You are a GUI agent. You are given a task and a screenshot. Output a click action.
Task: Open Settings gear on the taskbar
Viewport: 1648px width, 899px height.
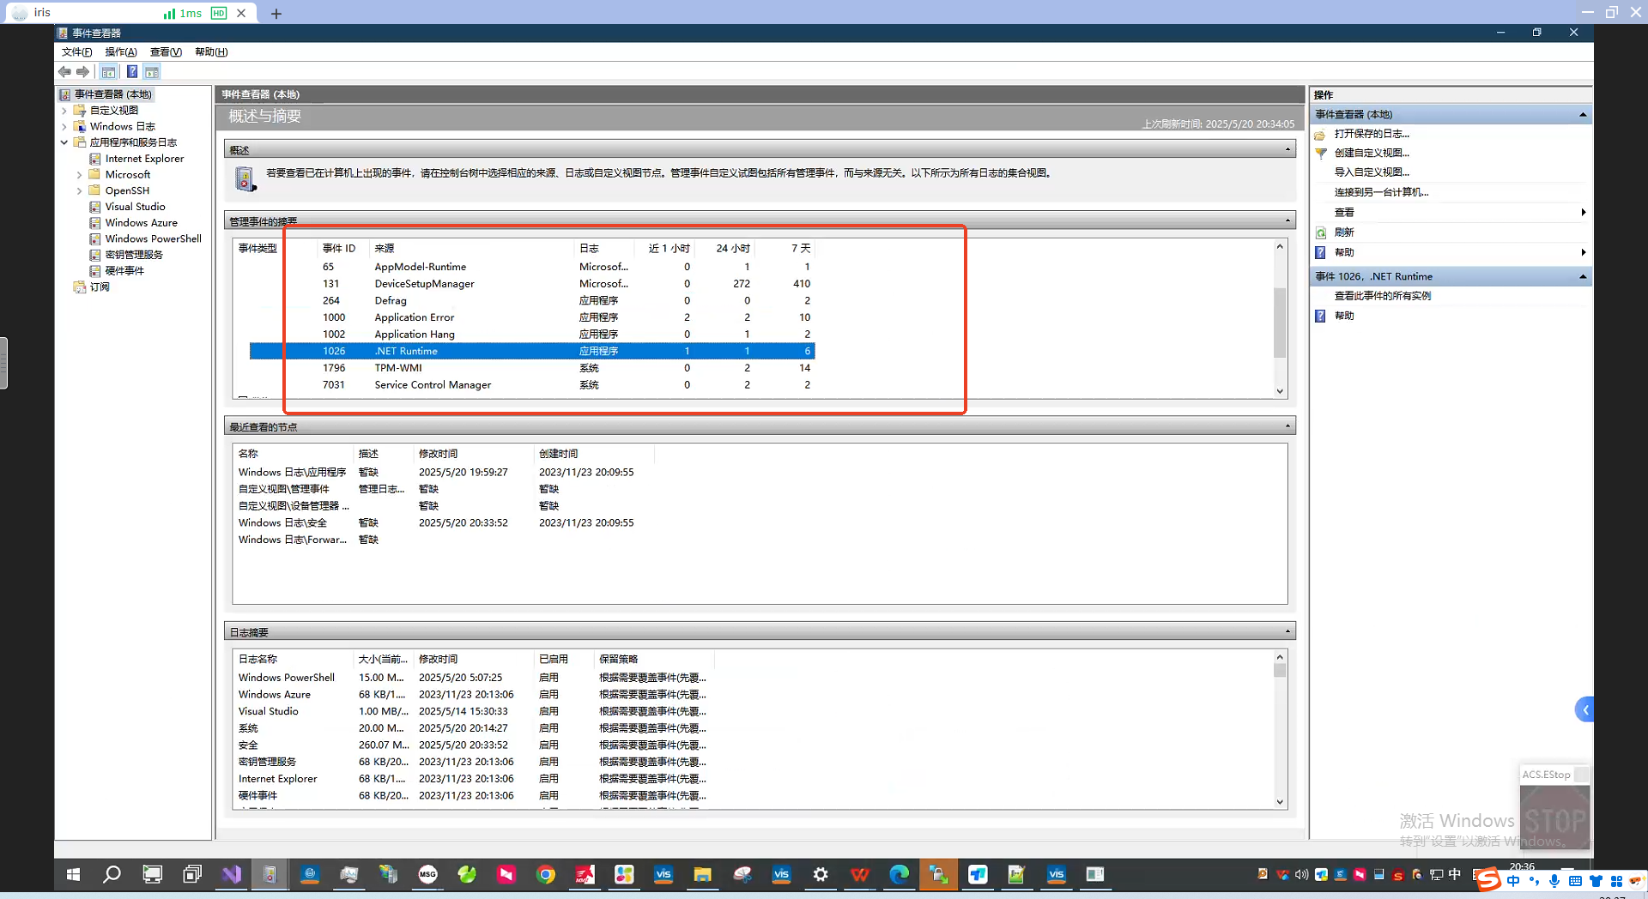(821, 874)
